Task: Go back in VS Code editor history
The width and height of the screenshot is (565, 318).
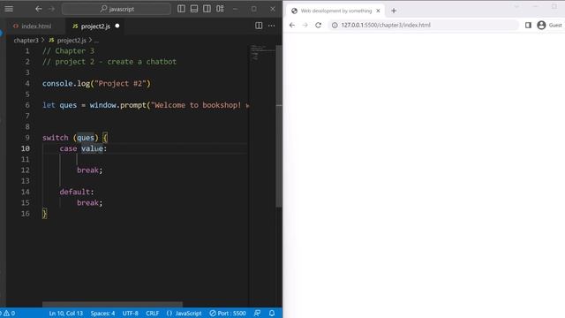Action: pos(39,9)
